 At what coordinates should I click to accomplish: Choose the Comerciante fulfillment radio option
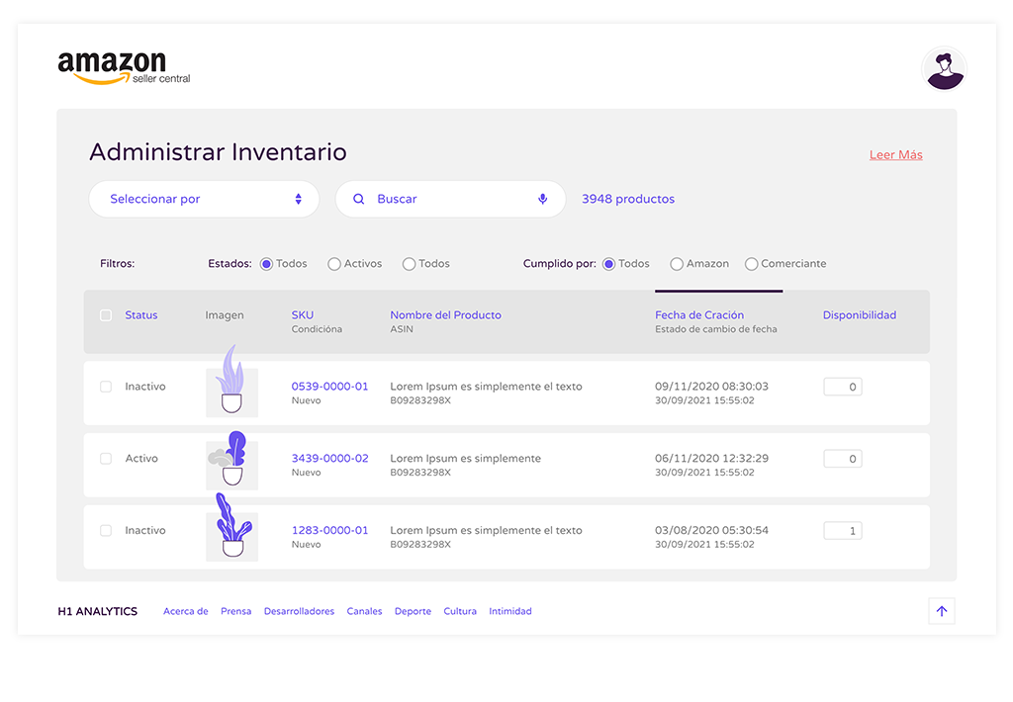pos(752,264)
